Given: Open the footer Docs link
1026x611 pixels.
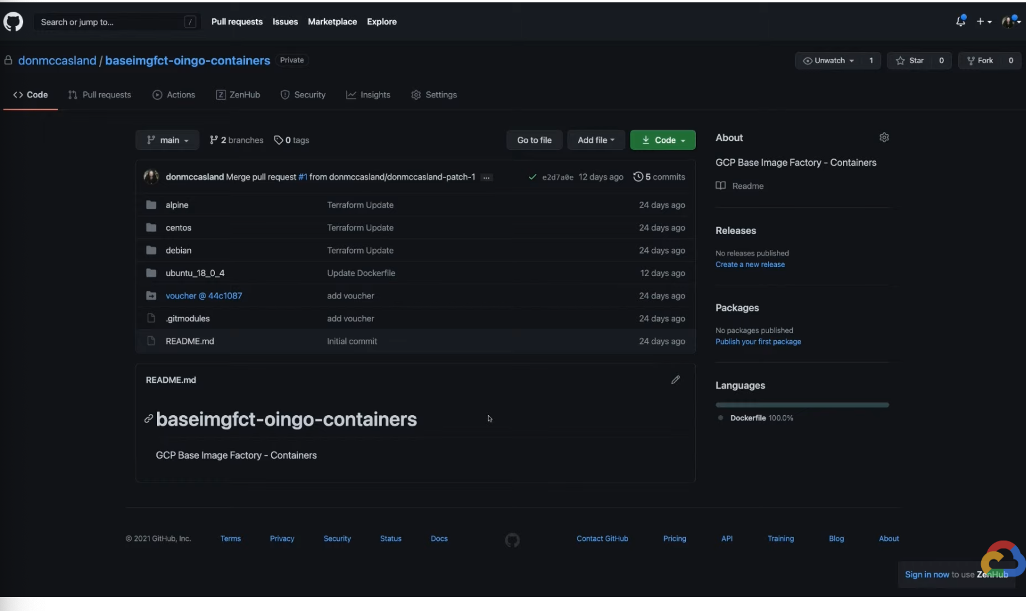Looking at the screenshot, I should click(x=439, y=538).
